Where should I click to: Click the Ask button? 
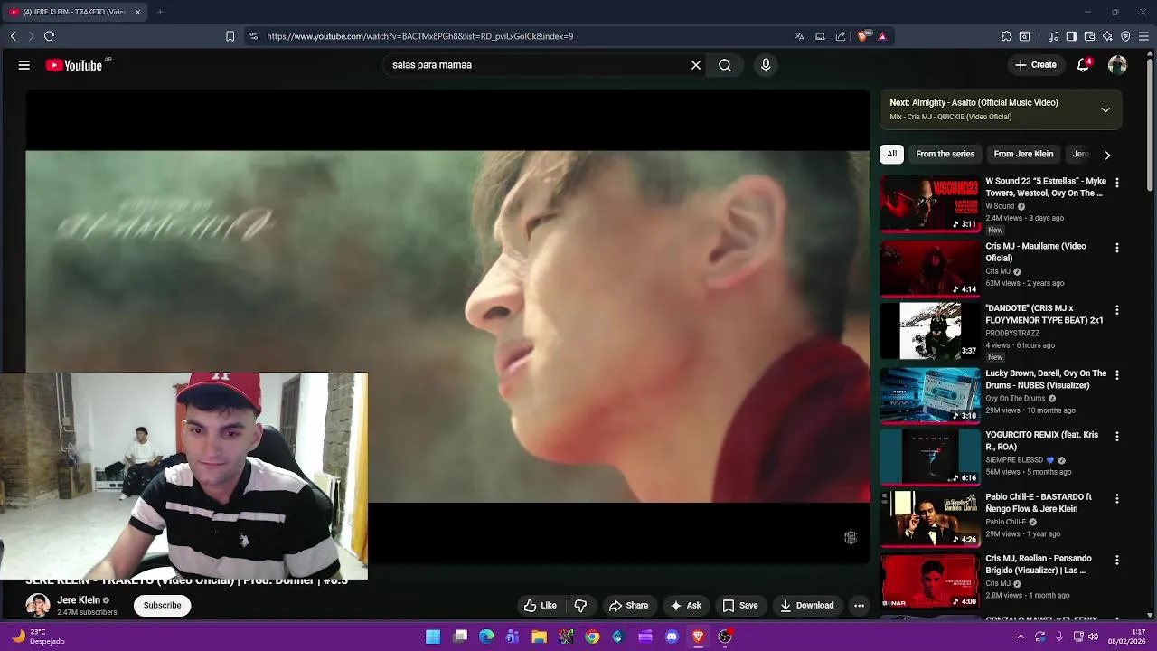(x=685, y=606)
